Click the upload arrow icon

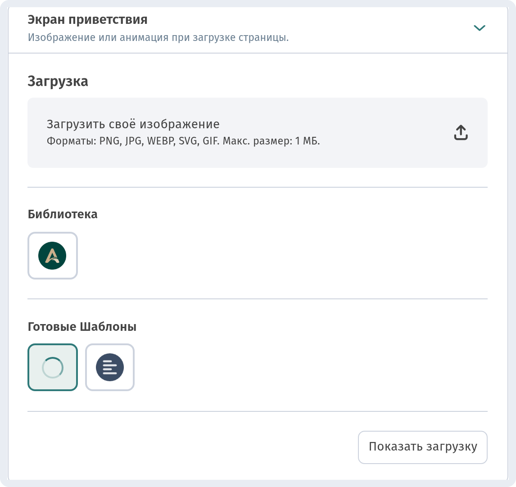(461, 133)
